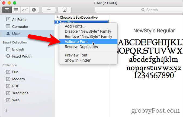
Task: Click the Web collection icon
Action: pos(8,100)
